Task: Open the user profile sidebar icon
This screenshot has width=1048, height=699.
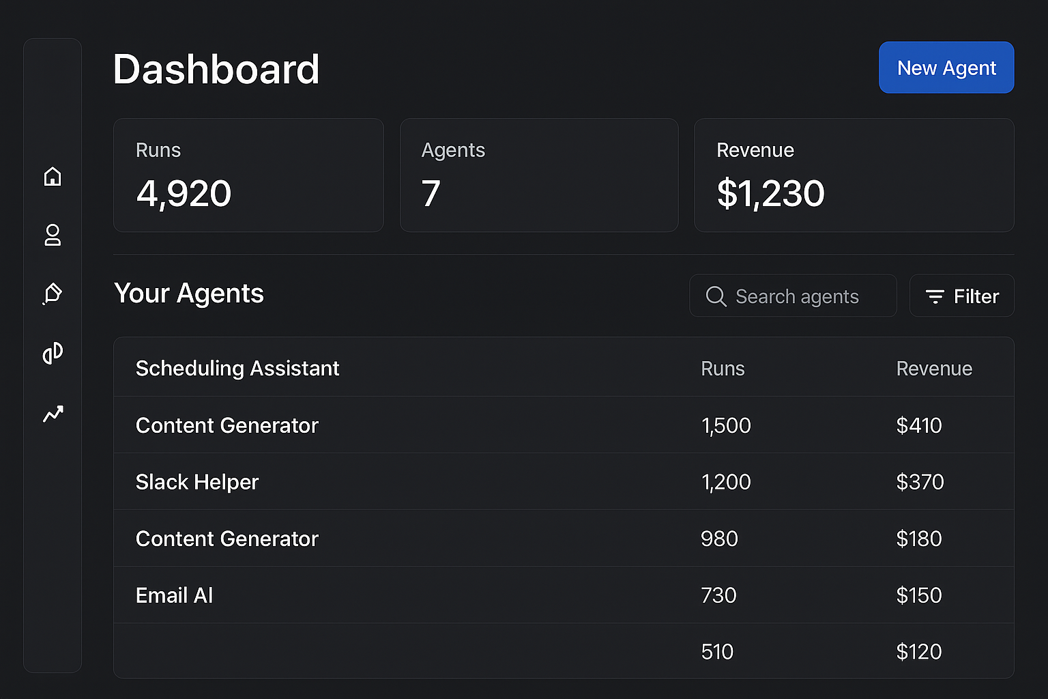Action: tap(53, 236)
